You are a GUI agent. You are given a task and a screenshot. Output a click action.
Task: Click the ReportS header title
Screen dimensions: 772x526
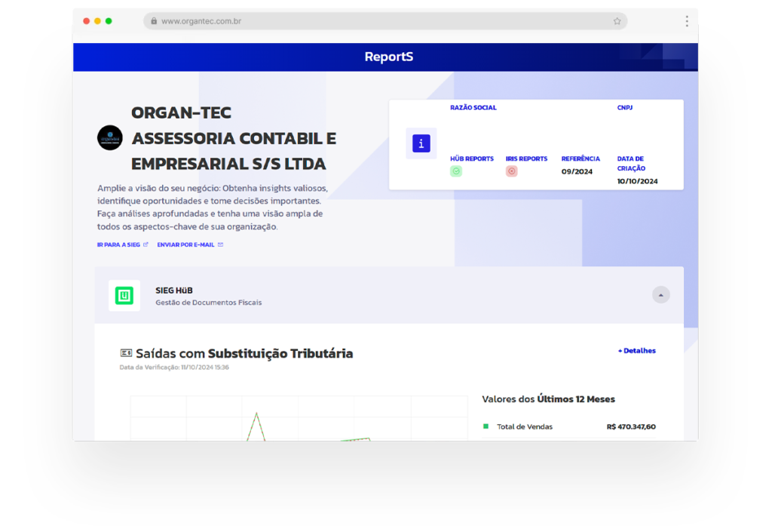point(389,57)
